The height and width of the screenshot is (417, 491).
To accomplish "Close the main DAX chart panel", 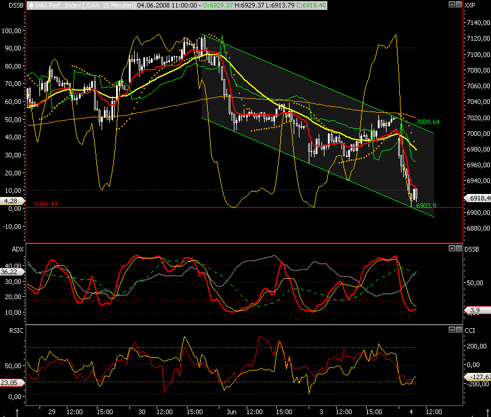I will pyautogui.click(x=458, y=5).
